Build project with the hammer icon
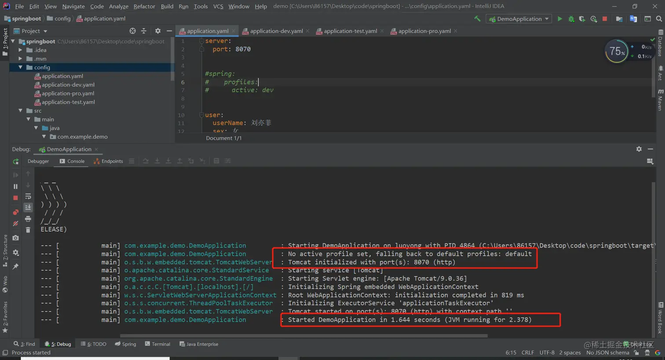 coord(477,19)
